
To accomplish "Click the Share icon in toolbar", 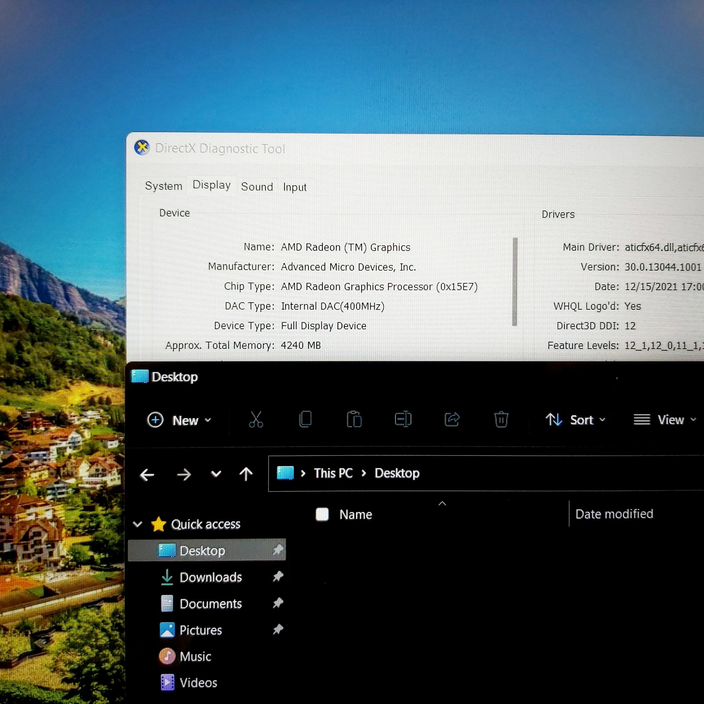I will coord(452,419).
